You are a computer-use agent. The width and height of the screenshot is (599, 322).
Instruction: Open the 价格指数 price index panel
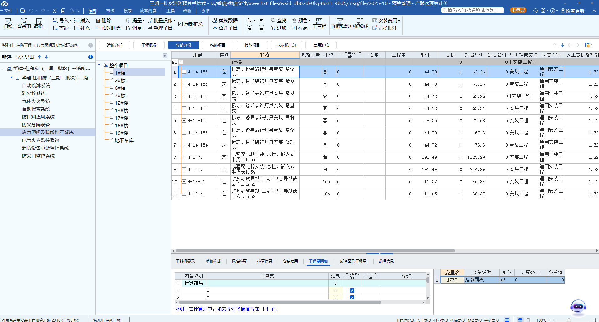tap(340, 24)
